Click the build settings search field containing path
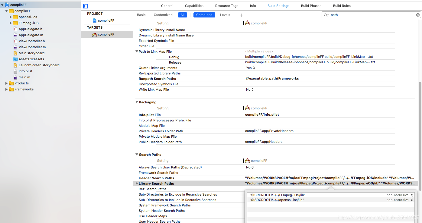This screenshot has height=223, width=422. tap(372, 15)
